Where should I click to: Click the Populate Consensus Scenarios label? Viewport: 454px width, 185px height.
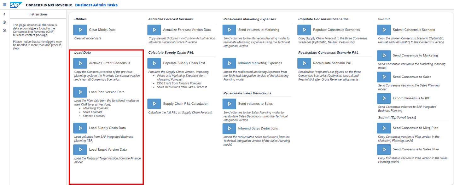click(x=336, y=30)
